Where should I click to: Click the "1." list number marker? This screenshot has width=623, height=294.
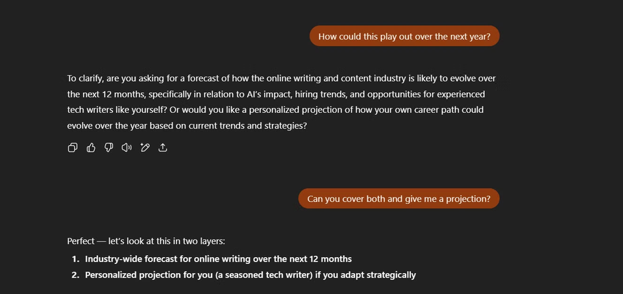coord(76,258)
